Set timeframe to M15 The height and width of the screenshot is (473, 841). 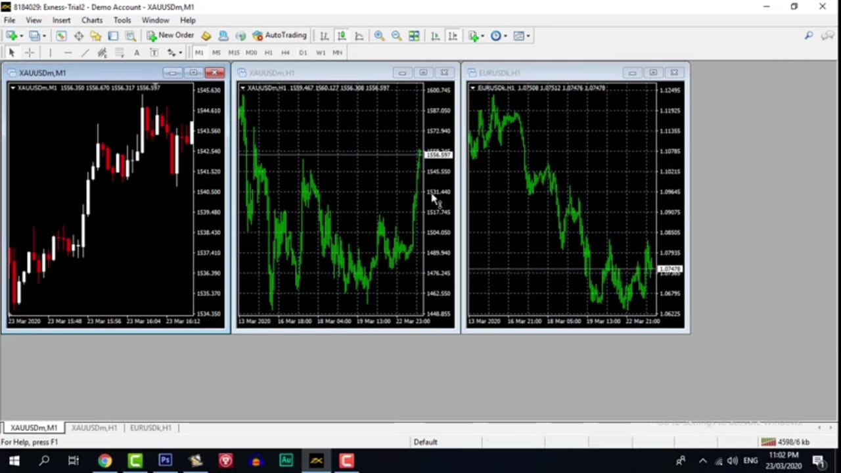click(x=234, y=53)
